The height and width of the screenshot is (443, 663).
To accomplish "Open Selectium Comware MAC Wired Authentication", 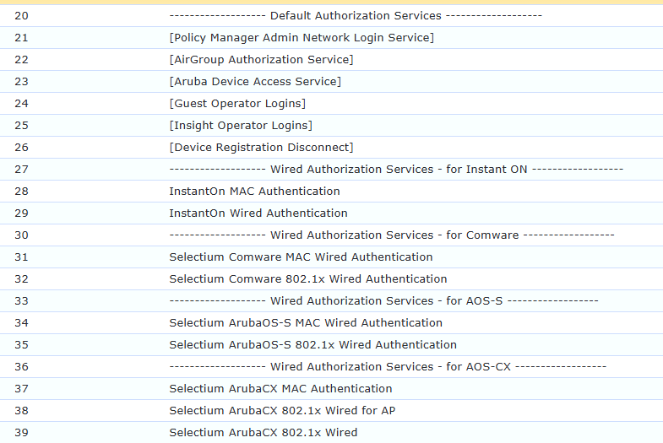I will 301,257.
